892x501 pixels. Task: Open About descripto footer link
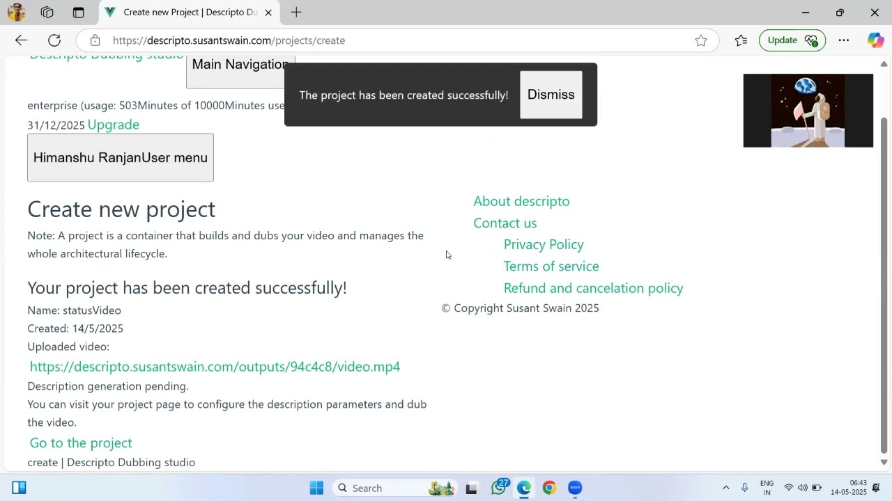(x=521, y=201)
